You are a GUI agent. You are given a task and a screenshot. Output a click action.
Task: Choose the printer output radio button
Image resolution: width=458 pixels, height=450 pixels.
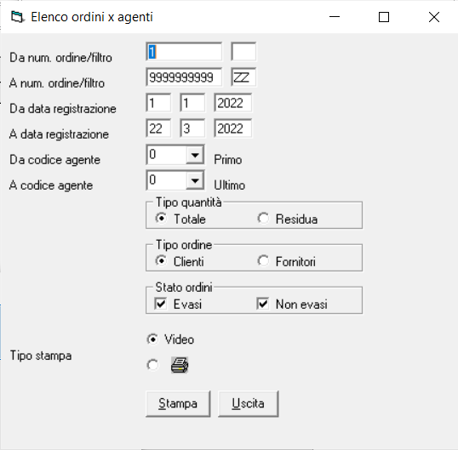tap(152, 365)
